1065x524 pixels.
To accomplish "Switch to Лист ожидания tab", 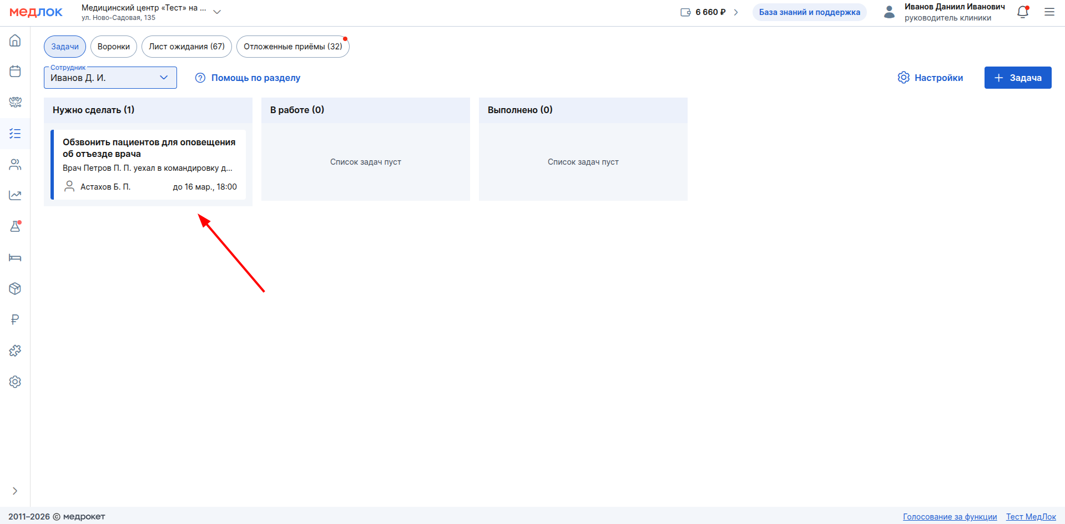I will (186, 47).
